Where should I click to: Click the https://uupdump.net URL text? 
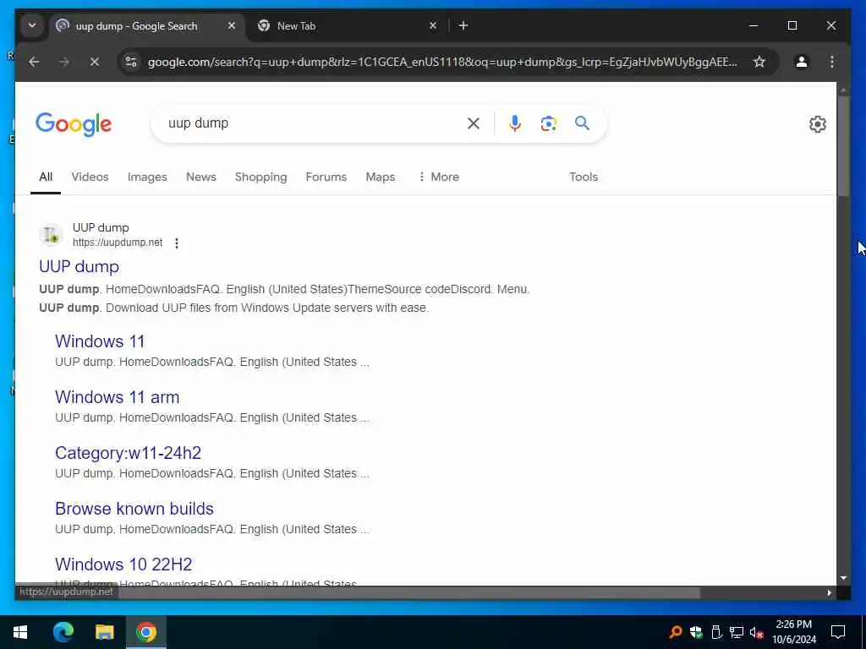[118, 243]
